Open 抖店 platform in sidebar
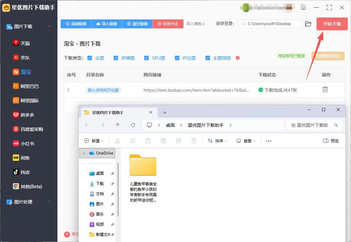The image size is (351, 242). click(25, 172)
